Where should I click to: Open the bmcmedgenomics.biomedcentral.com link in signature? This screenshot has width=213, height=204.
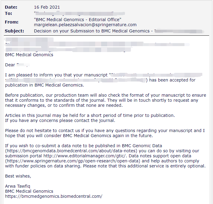click(54, 196)
